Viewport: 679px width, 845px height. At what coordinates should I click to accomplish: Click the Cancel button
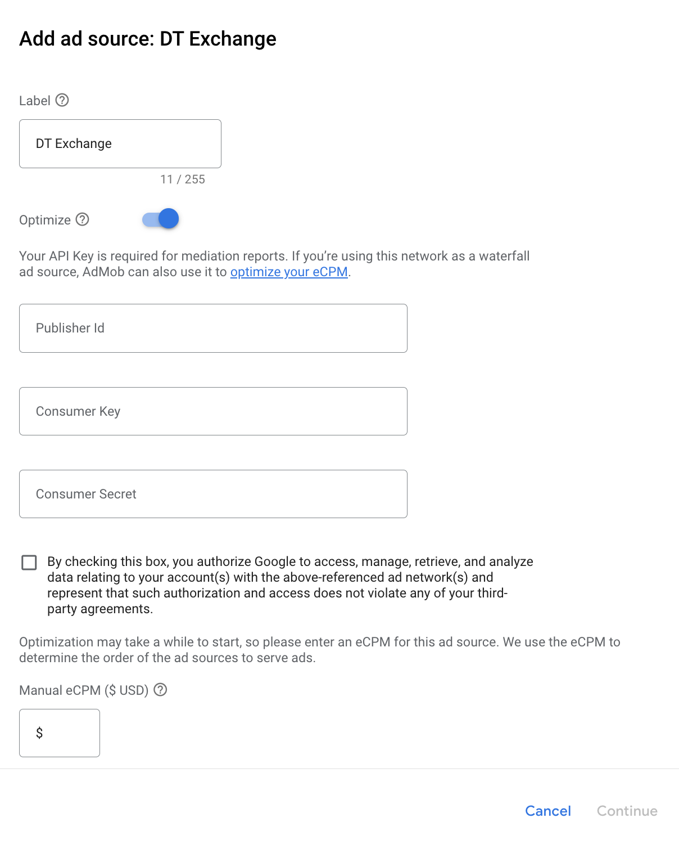tap(547, 811)
